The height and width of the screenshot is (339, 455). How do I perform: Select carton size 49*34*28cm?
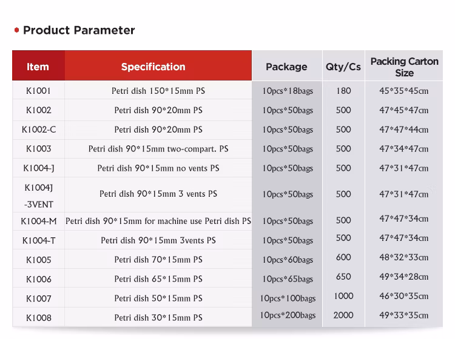[x=404, y=277]
